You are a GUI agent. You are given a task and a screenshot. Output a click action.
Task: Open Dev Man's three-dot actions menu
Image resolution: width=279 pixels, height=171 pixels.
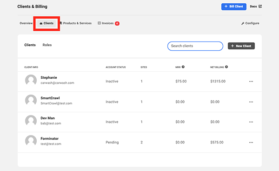(x=251, y=122)
